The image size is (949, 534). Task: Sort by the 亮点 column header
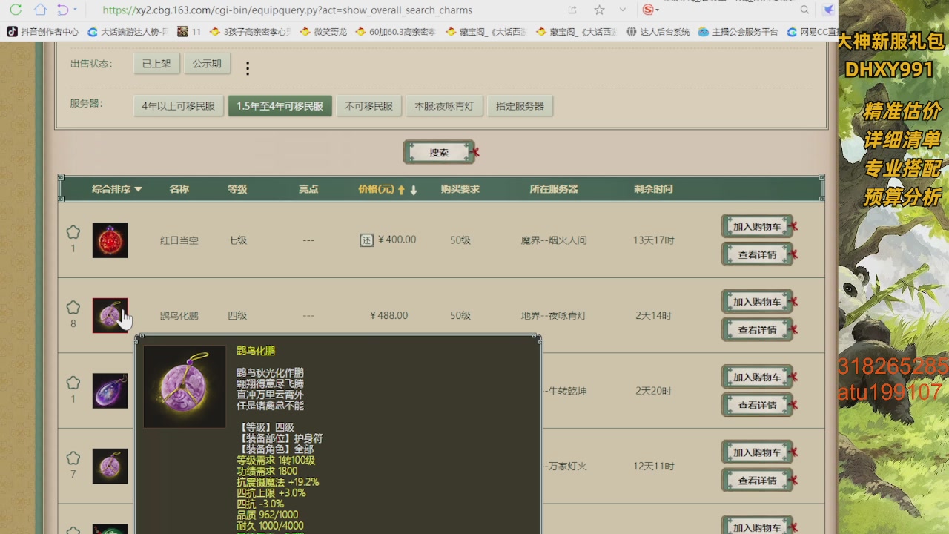click(308, 189)
